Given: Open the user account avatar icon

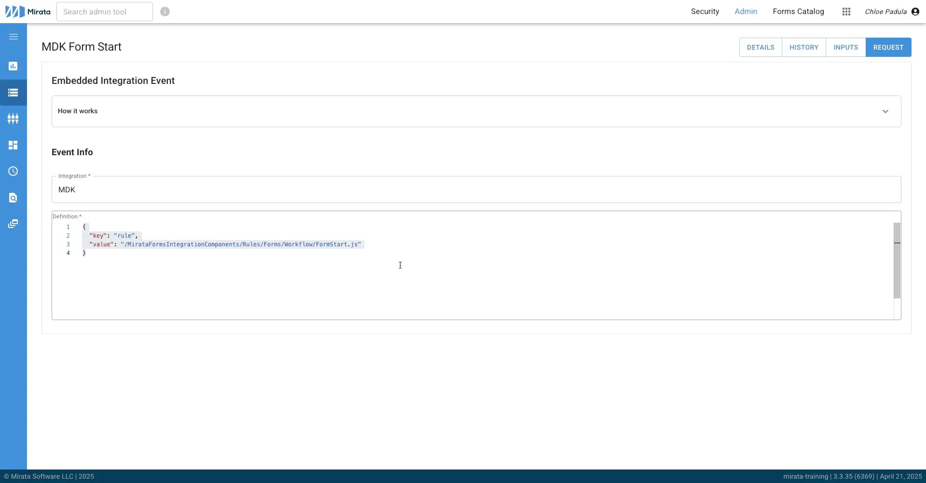Looking at the screenshot, I should point(915,11).
